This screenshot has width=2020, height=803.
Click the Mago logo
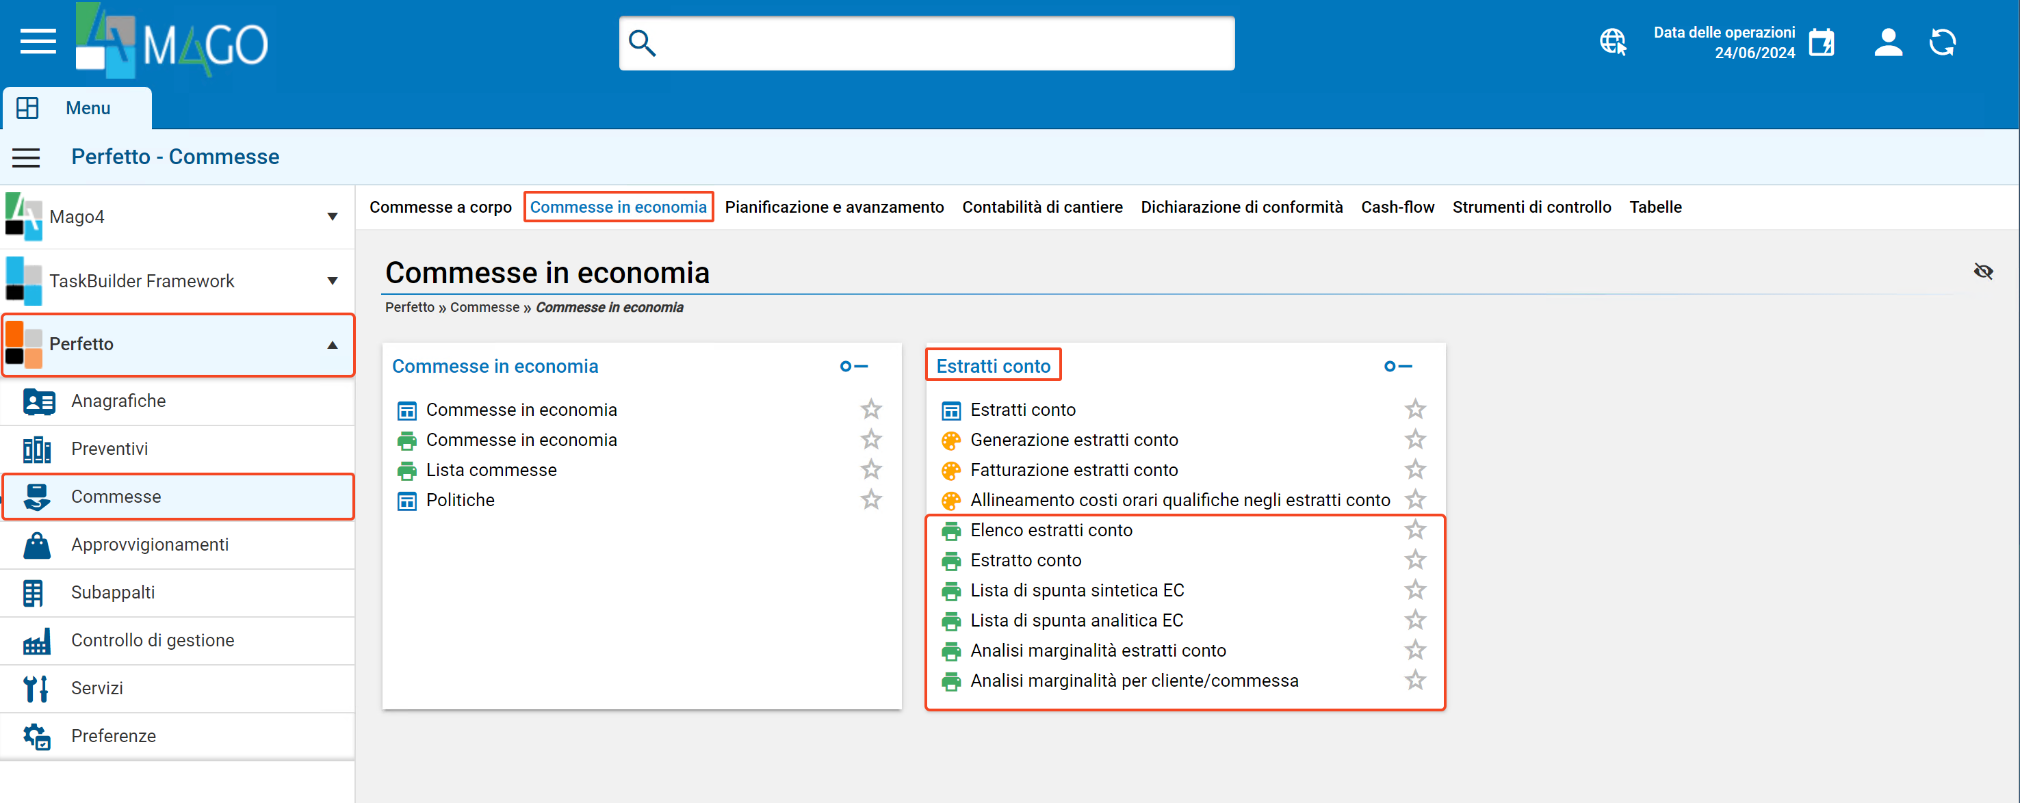(x=172, y=40)
